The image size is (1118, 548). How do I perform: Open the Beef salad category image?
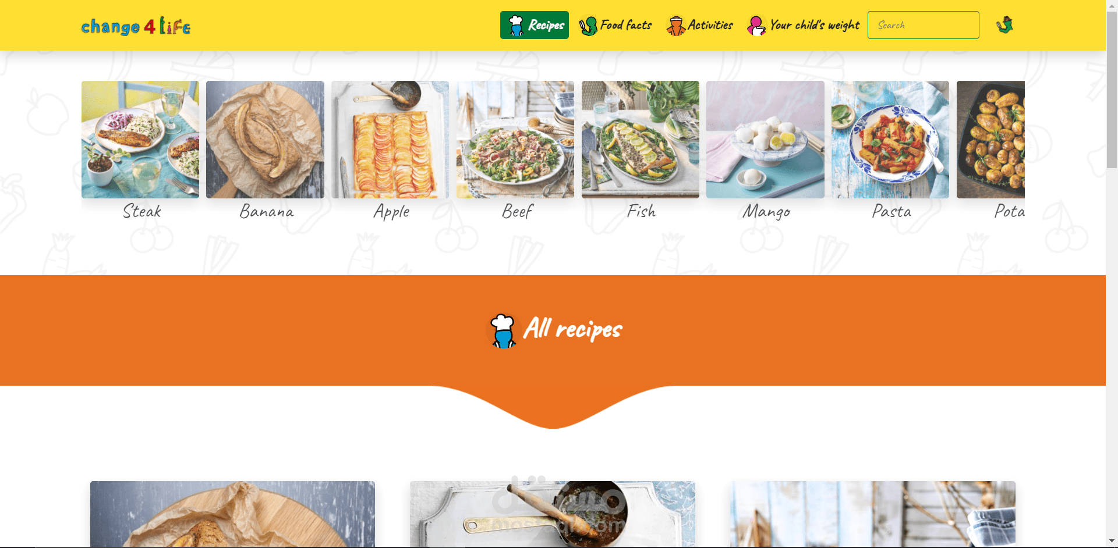point(515,140)
